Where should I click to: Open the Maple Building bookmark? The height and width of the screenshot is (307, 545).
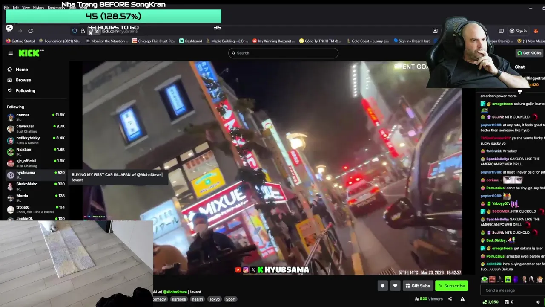click(x=227, y=41)
